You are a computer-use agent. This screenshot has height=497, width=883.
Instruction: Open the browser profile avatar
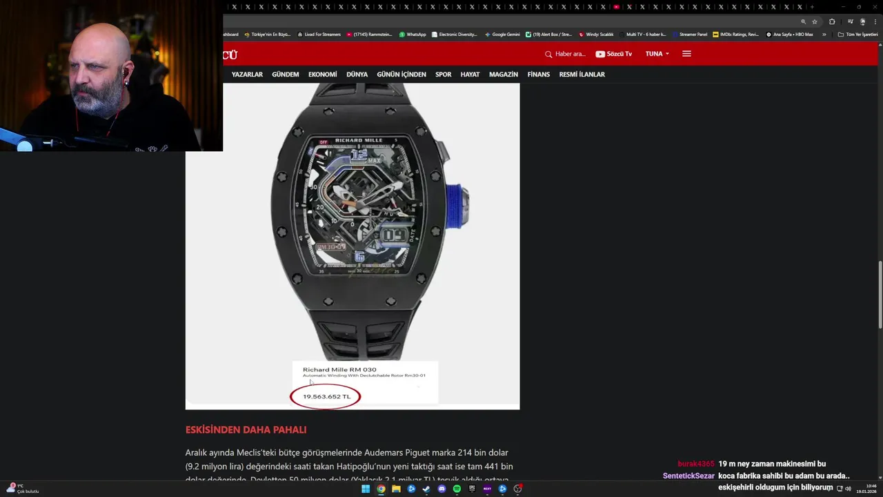(x=862, y=21)
